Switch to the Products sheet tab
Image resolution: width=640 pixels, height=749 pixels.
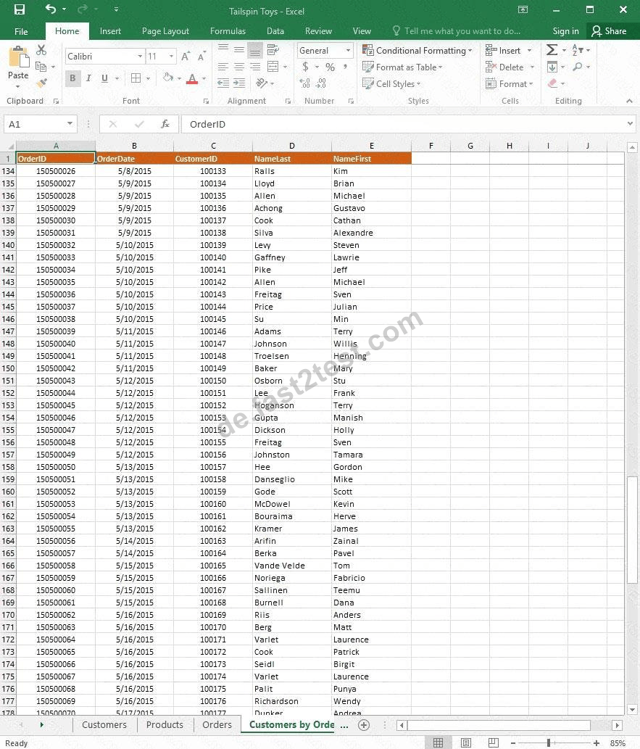point(165,724)
